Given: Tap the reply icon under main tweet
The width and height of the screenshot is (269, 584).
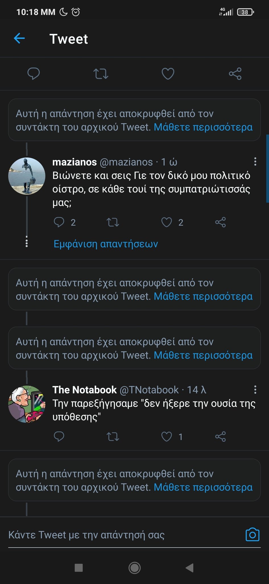Looking at the screenshot, I should point(33,74).
